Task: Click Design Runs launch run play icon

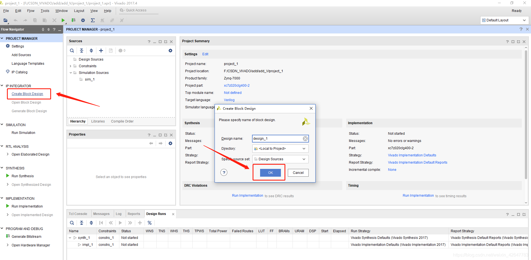Action: pyautogui.click(x=120, y=223)
